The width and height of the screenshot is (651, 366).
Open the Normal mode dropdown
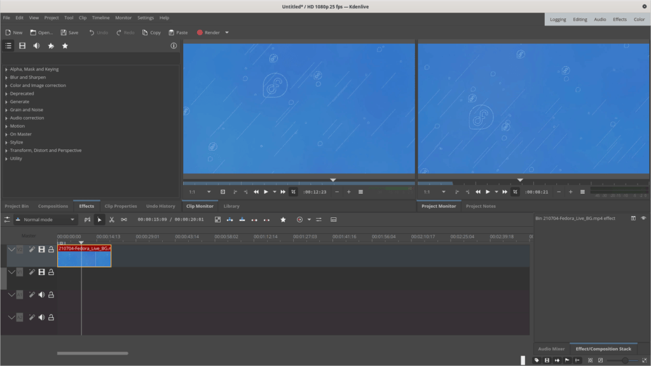46,219
